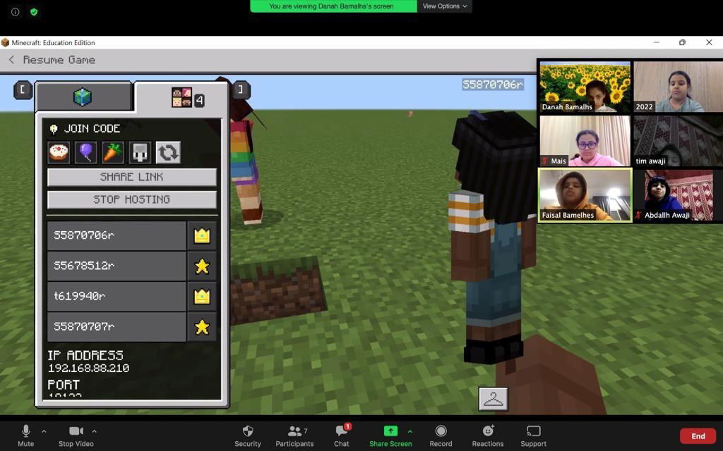The height and width of the screenshot is (451, 723).
Task: Mute the microphone in Zoom
Action: tap(25, 435)
